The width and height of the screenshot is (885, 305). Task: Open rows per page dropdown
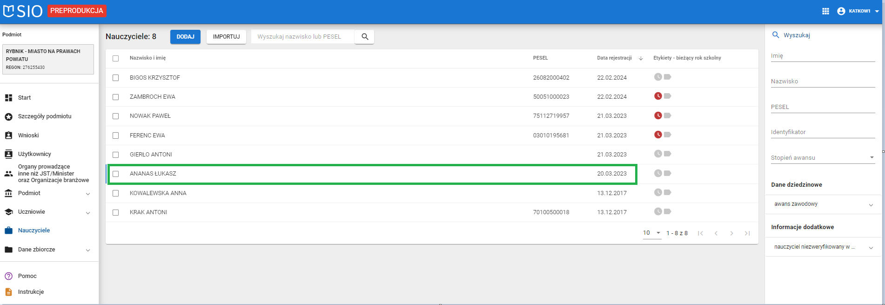click(652, 233)
